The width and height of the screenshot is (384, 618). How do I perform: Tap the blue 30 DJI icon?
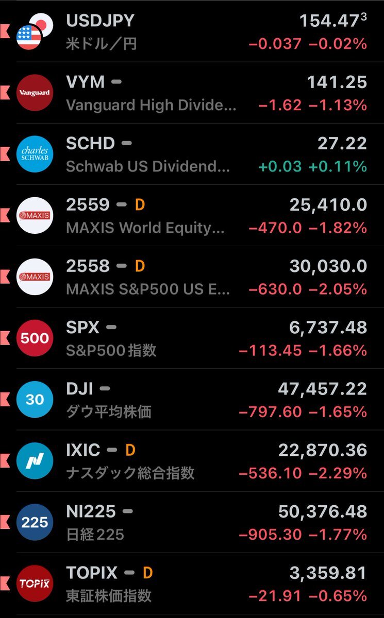tap(35, 399)
